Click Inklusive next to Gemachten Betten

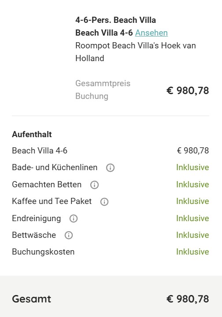pyautogui.click(x=192, y=184)
